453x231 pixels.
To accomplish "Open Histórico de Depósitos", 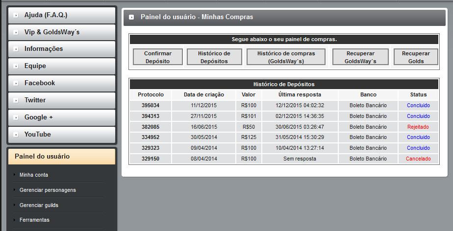I will (214, 57).
